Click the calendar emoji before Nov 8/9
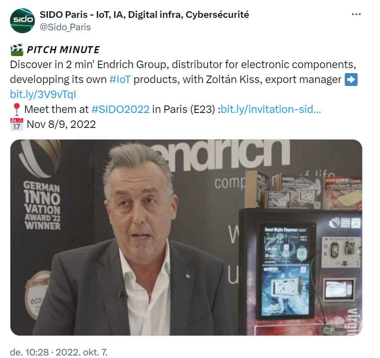The image size is (380, 358). (17, 124)
